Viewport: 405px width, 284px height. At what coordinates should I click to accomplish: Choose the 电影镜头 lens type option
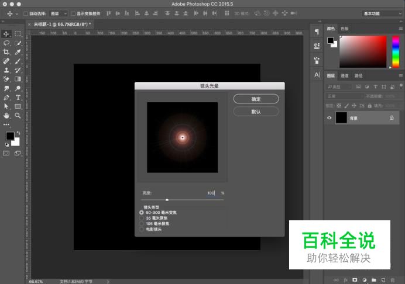[x=142, y=229]
